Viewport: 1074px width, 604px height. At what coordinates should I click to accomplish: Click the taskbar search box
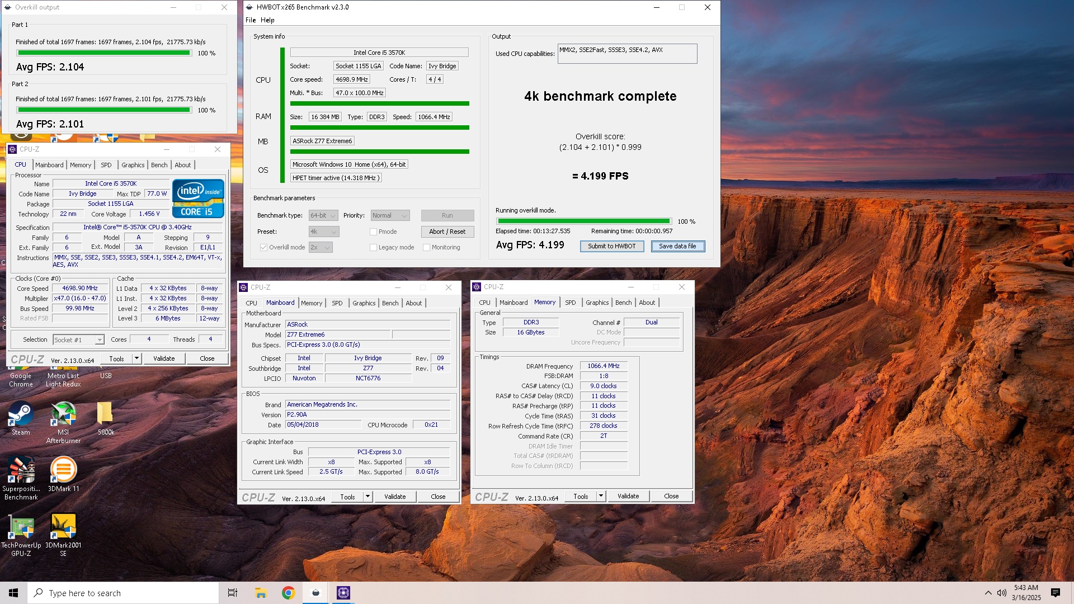pos(123,593)
